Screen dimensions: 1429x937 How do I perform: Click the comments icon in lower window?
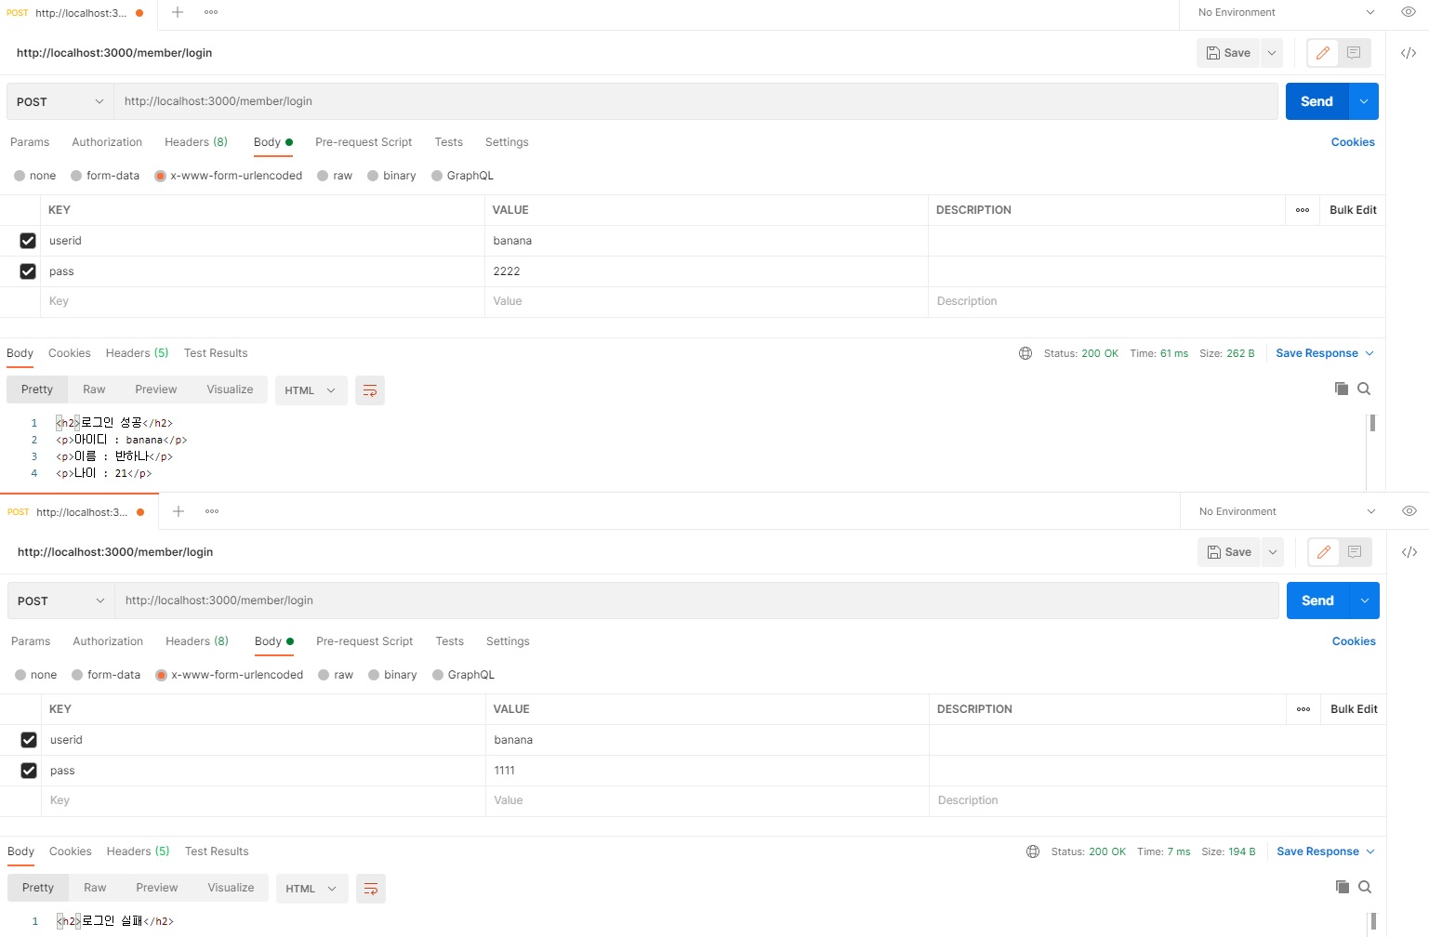[1355, 552]
